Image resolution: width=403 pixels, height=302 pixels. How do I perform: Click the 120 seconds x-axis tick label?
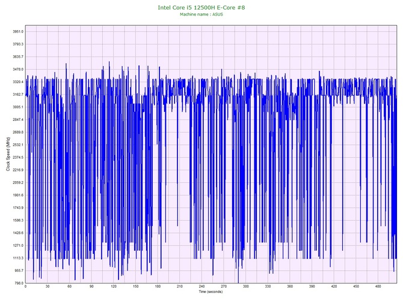pos(114,286)
